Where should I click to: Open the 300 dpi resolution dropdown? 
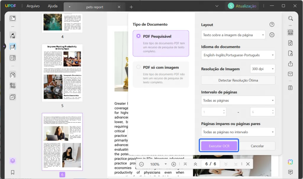(263, 69)
